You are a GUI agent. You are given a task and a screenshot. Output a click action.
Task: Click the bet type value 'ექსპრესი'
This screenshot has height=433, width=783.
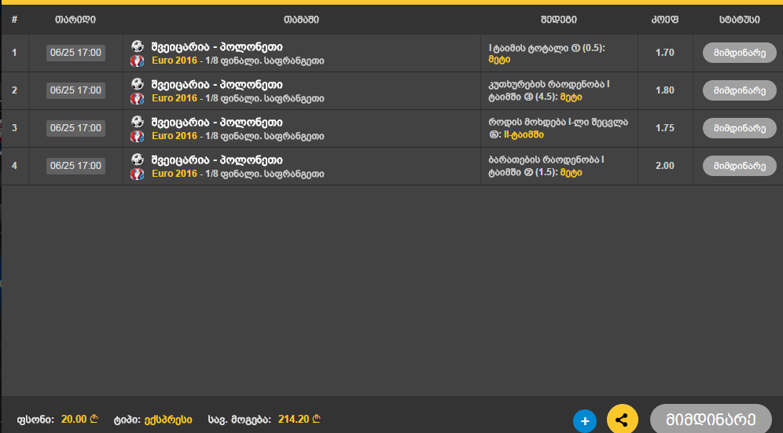coord(168,420)
